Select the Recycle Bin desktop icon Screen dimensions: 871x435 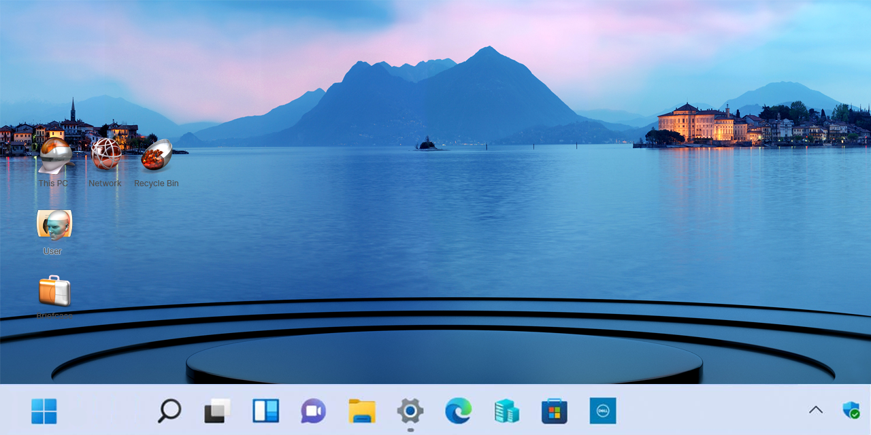157,156
